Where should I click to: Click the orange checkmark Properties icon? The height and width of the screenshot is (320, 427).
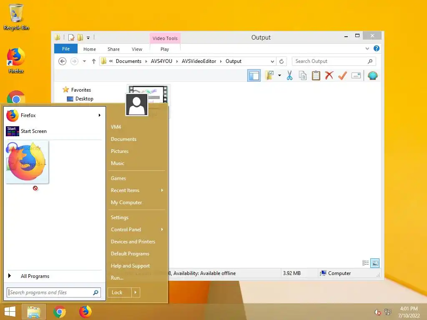[x=342, y=75]
